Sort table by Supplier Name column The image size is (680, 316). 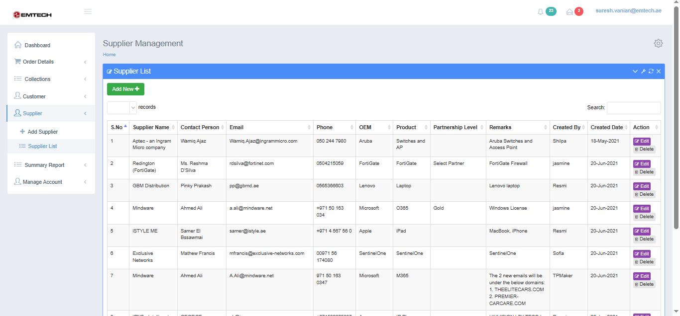click(x=151, y=128)
